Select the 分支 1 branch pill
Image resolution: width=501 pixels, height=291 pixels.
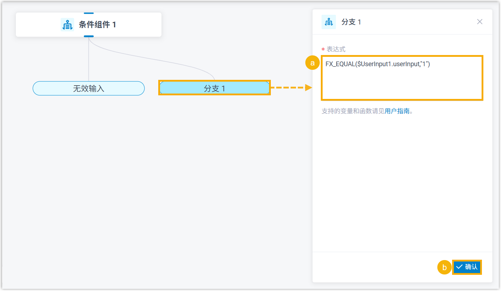click(x=214, y=88)
